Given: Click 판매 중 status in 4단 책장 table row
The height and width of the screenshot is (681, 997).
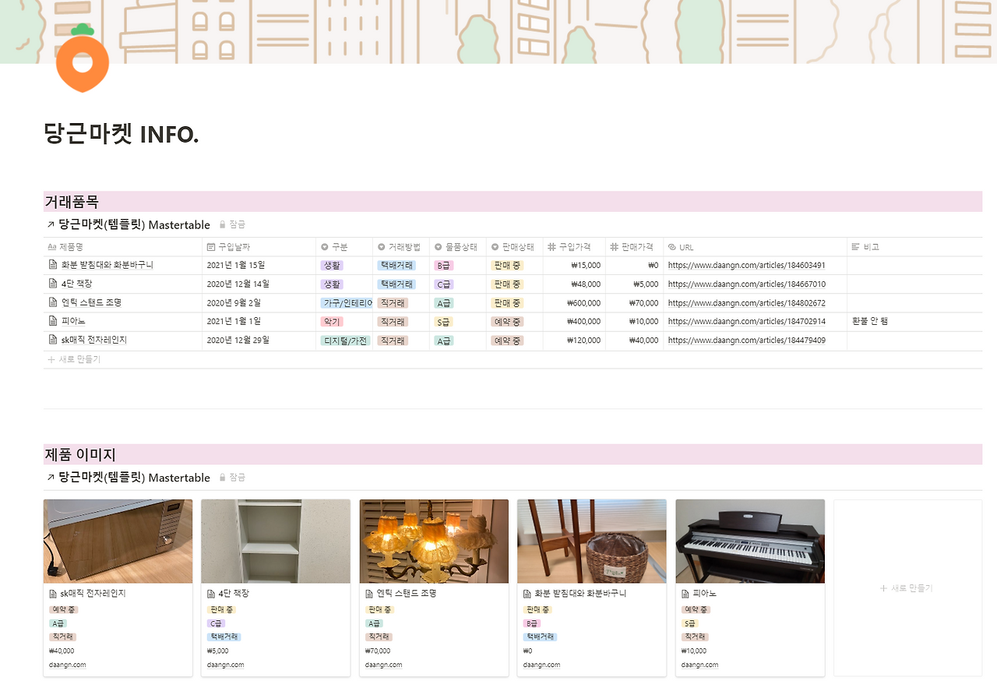Looking at the screenshot, I should tap(507, 284).
